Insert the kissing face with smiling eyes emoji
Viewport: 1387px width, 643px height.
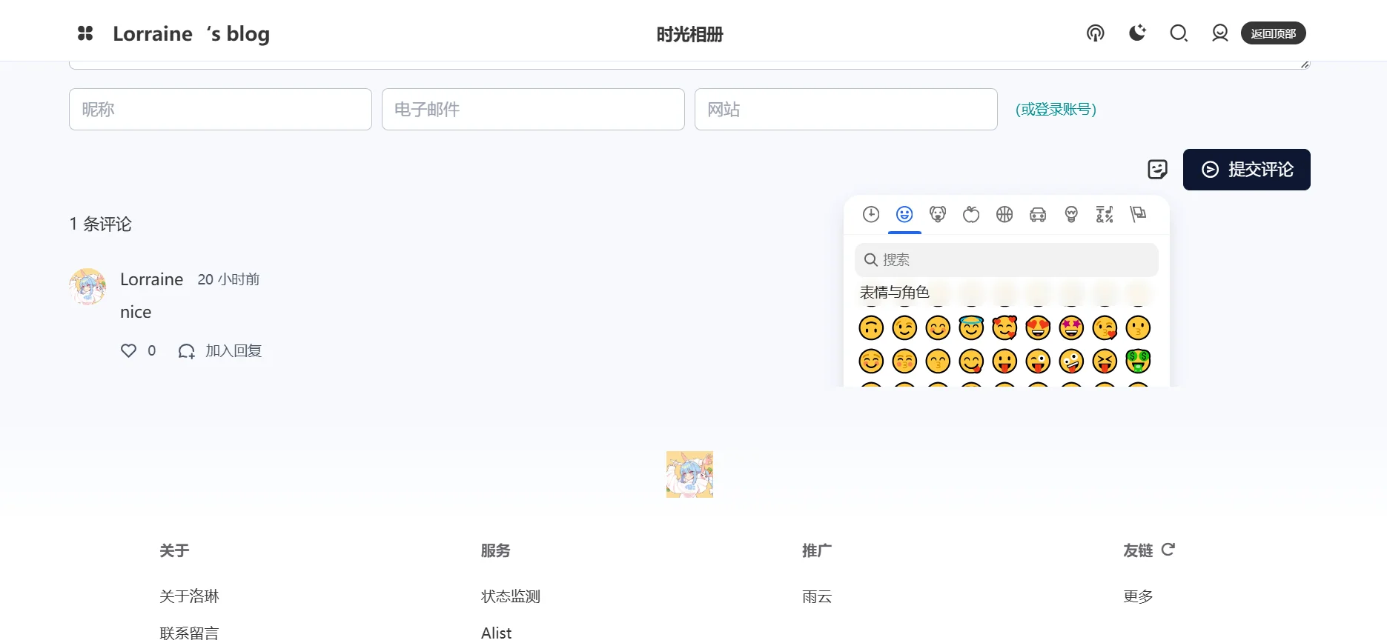tap(938, 361)
